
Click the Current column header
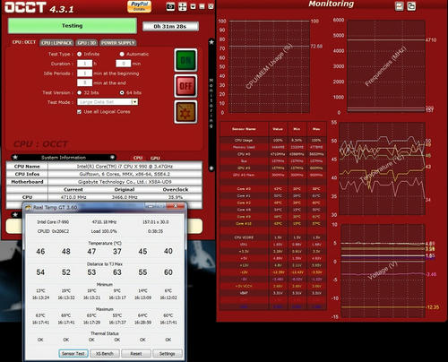pos(73,190)
